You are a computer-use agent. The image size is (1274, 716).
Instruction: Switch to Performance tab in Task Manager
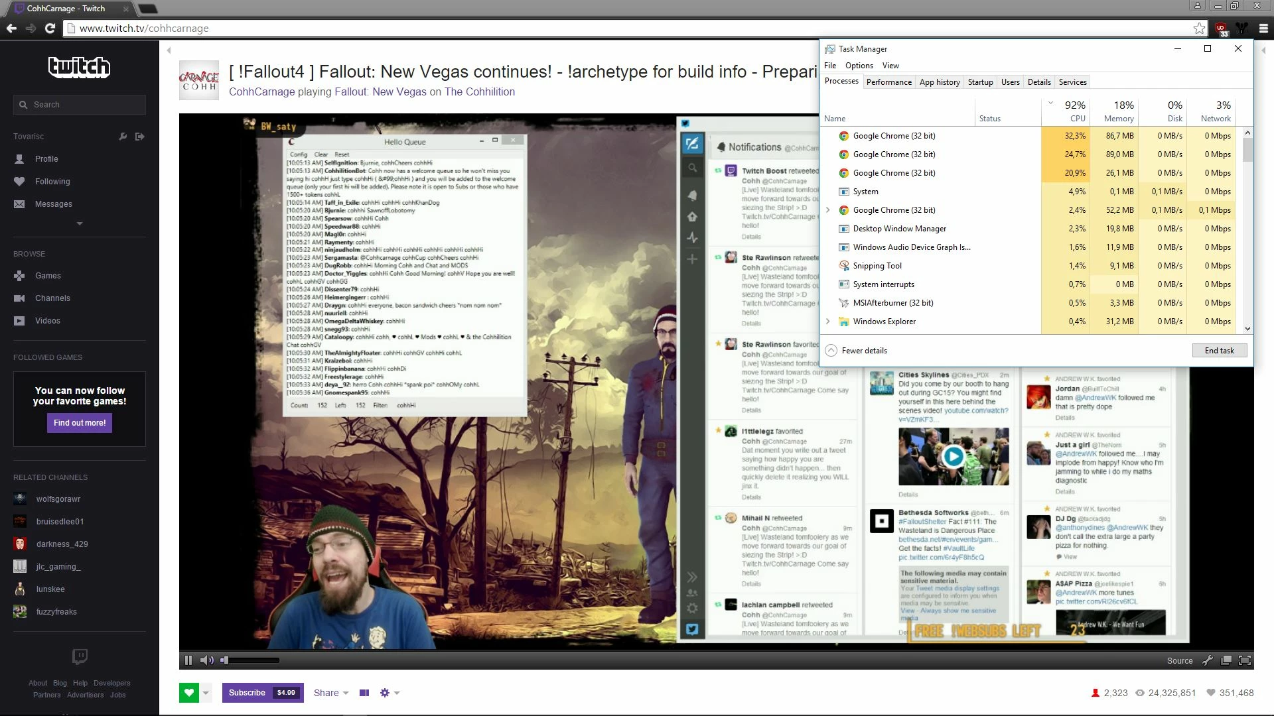[888, 82]
